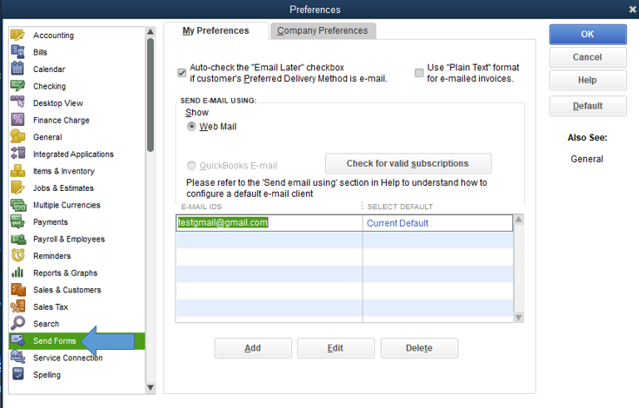Click the Default button
This screenshot has height=408, width=639.
pos(588,106)
